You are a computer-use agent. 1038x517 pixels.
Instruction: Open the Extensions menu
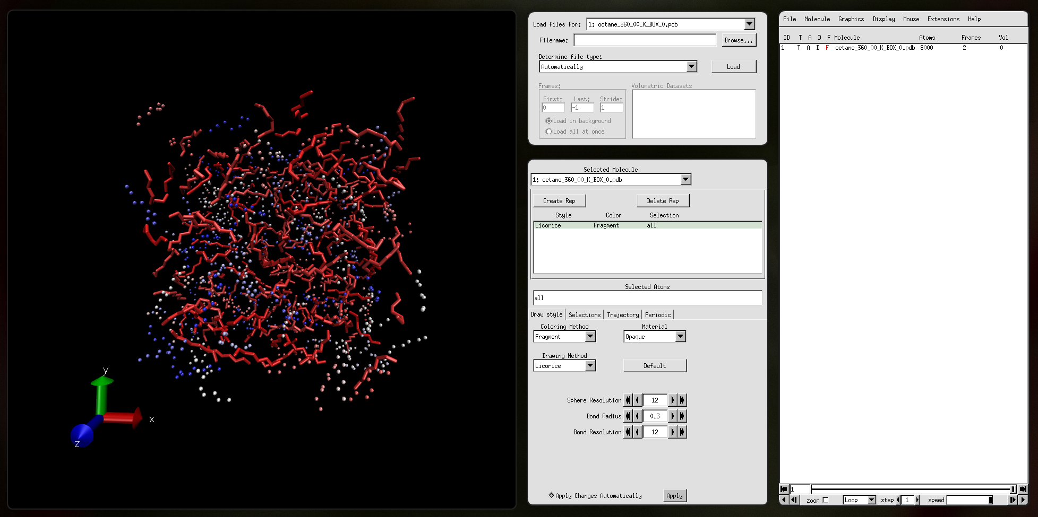click(943, 19)
